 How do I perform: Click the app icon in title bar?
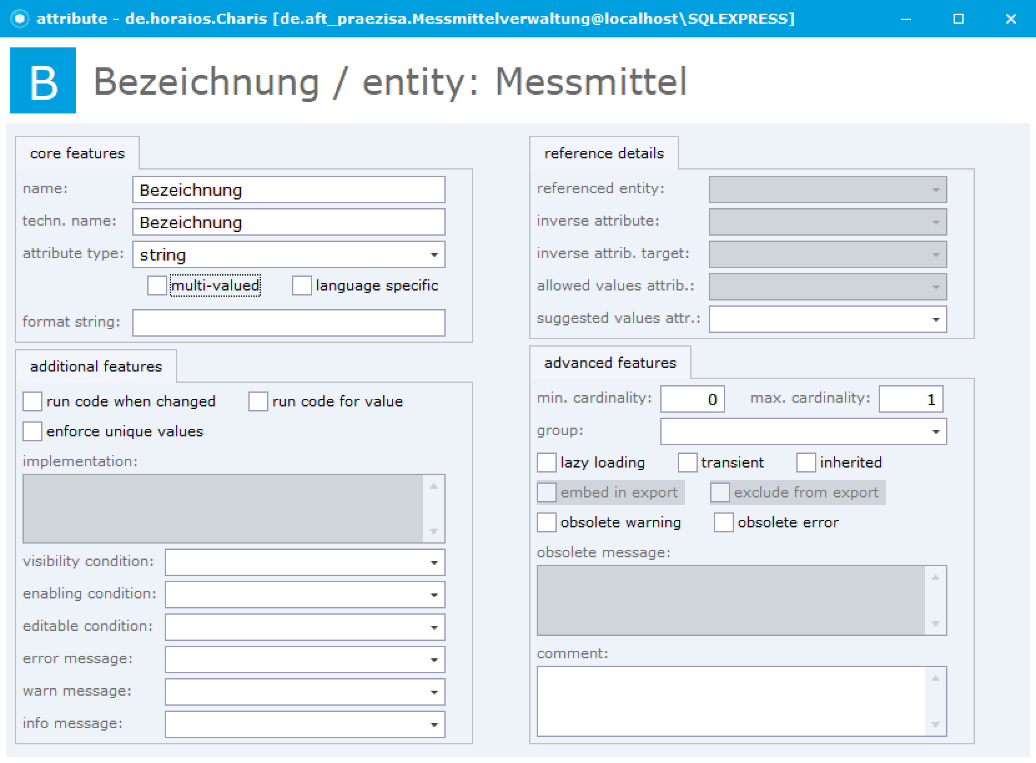click(20, 19)
